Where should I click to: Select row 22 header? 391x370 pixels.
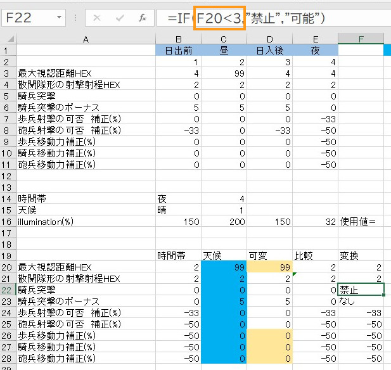(x=8, y=290)
